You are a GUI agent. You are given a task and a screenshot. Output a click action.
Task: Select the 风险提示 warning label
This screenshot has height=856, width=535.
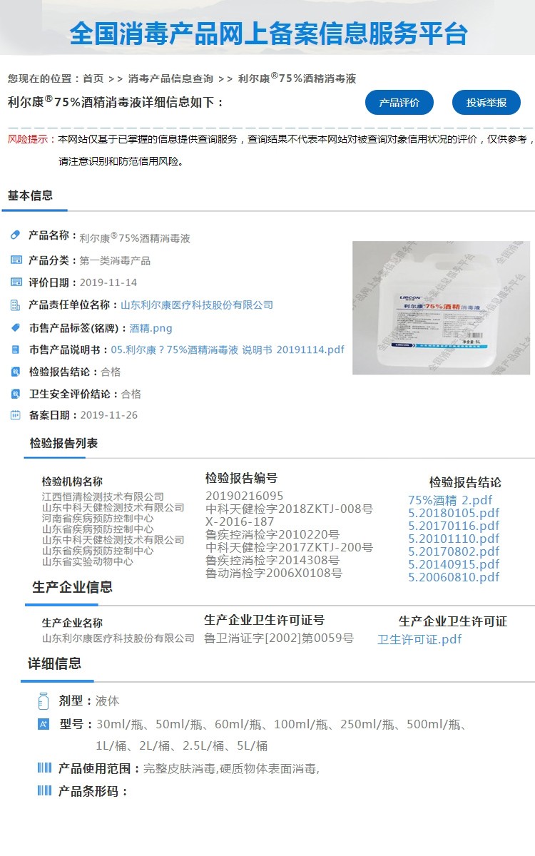tap(31, 139)
